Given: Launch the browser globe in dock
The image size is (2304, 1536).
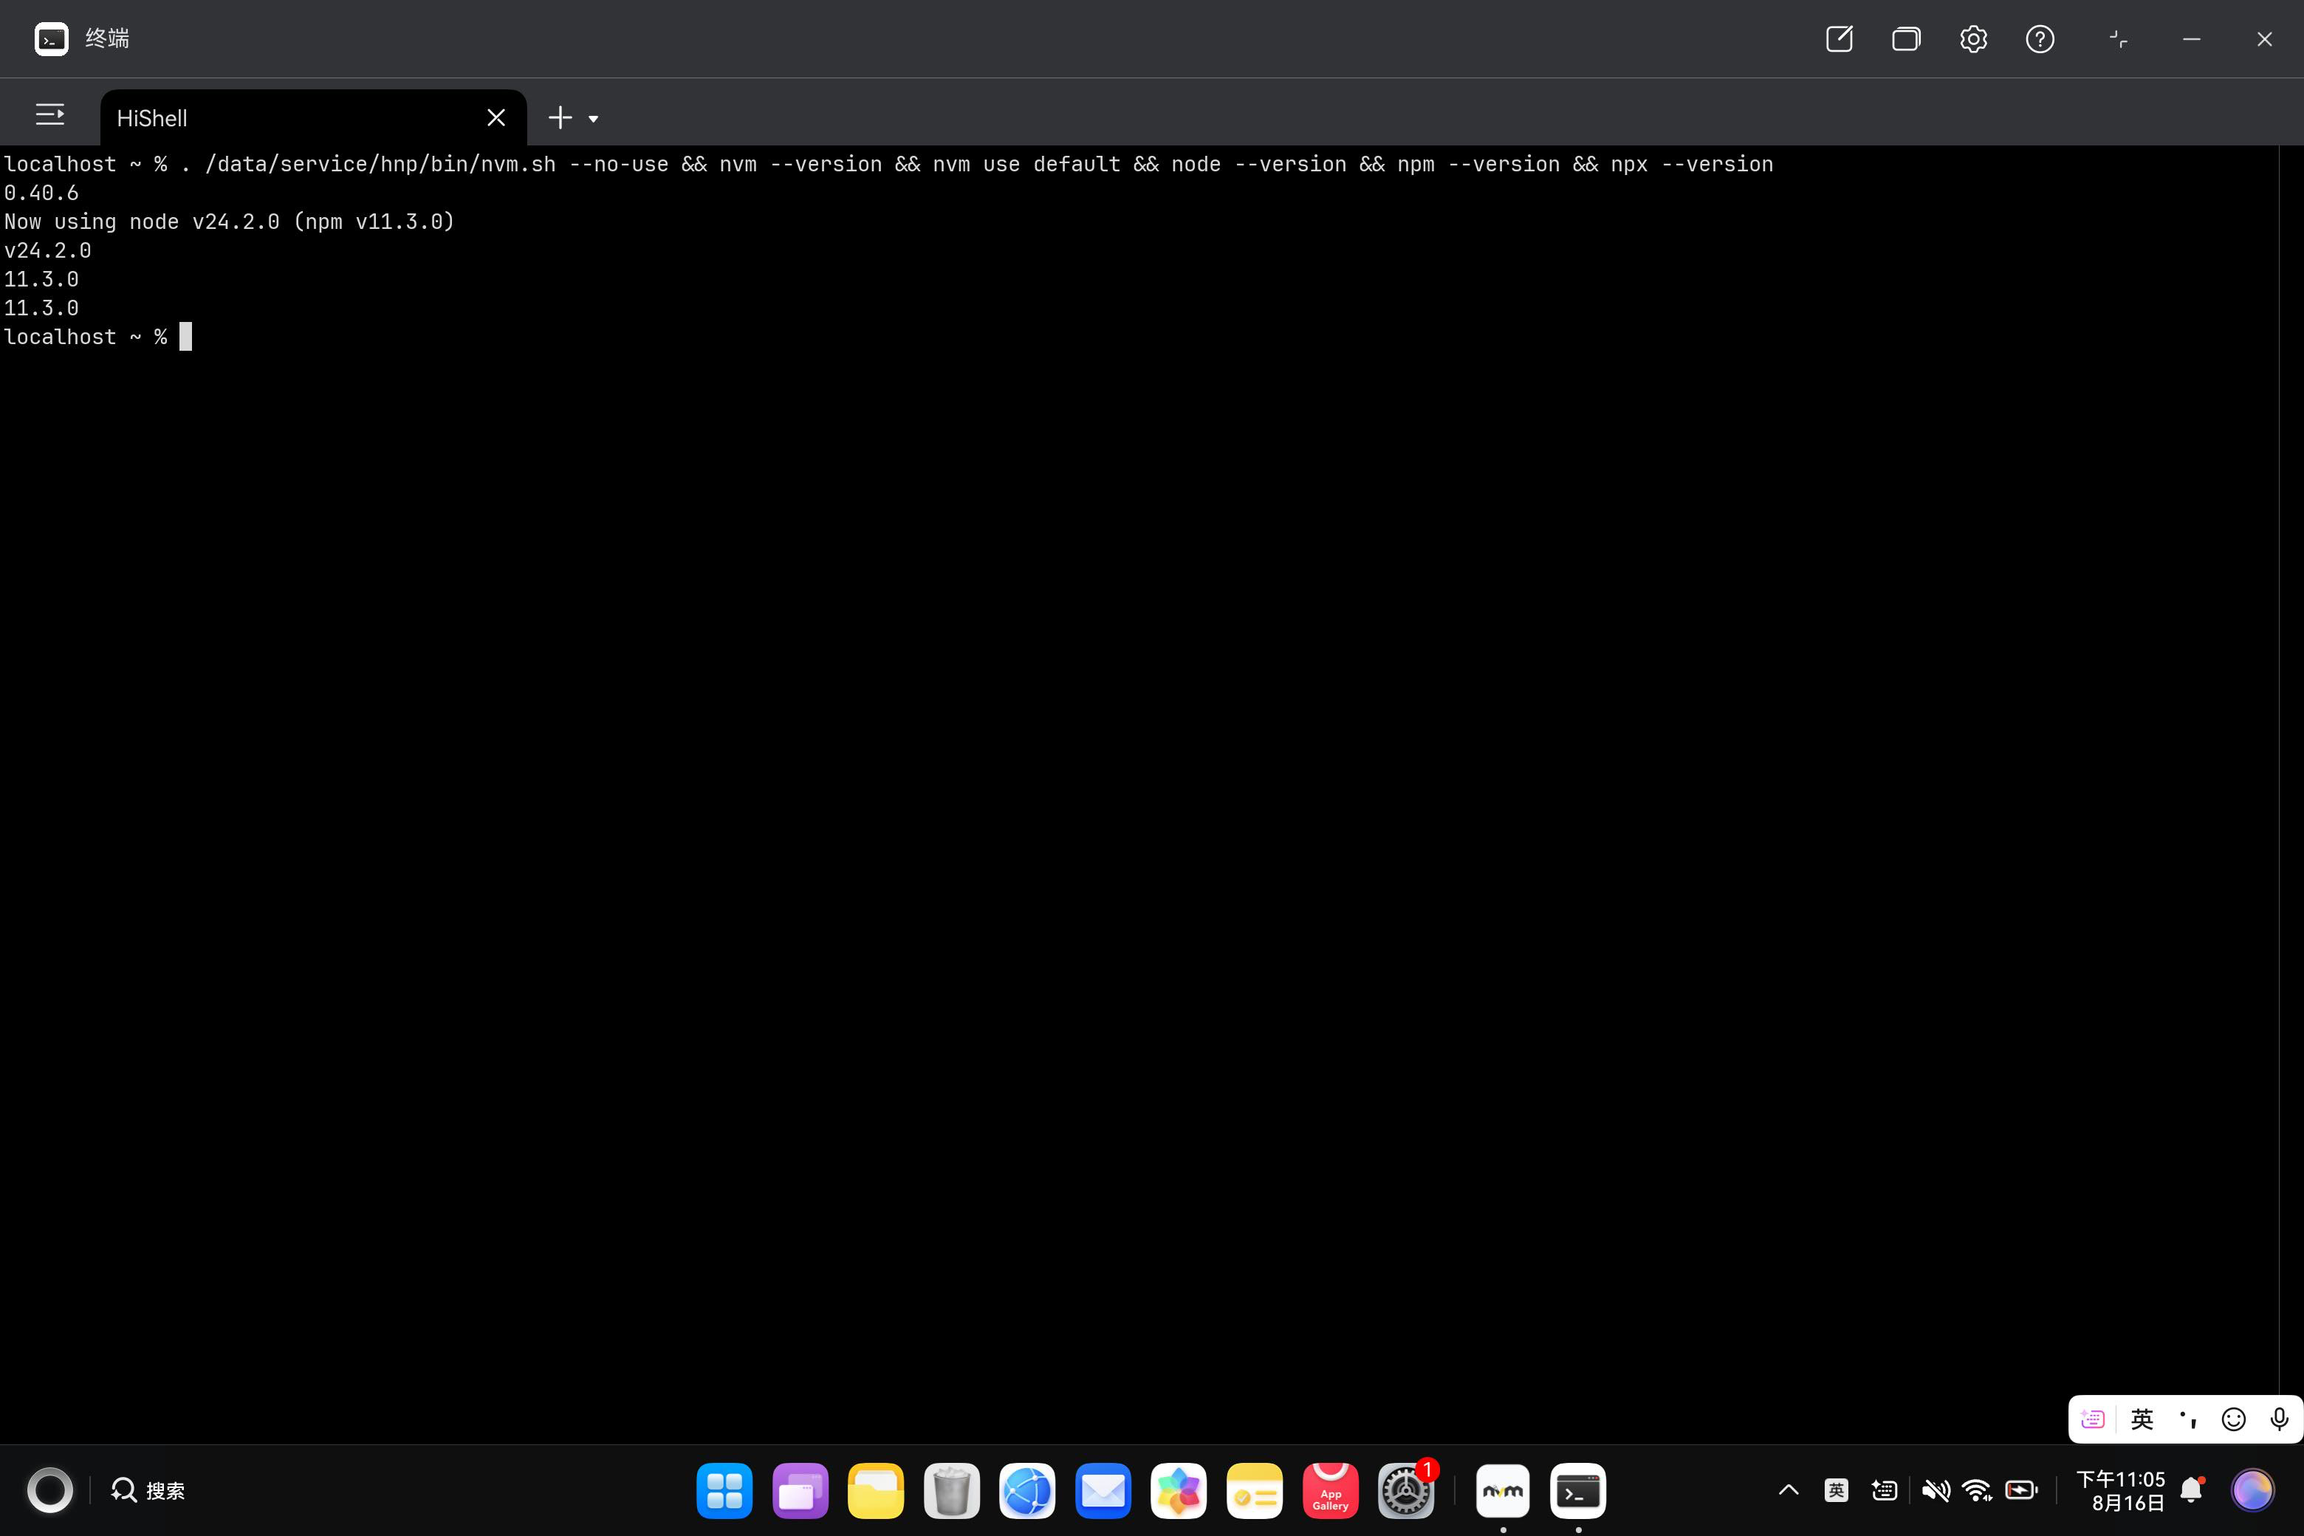Looking at the screenshot, I should (1026, 1491).
